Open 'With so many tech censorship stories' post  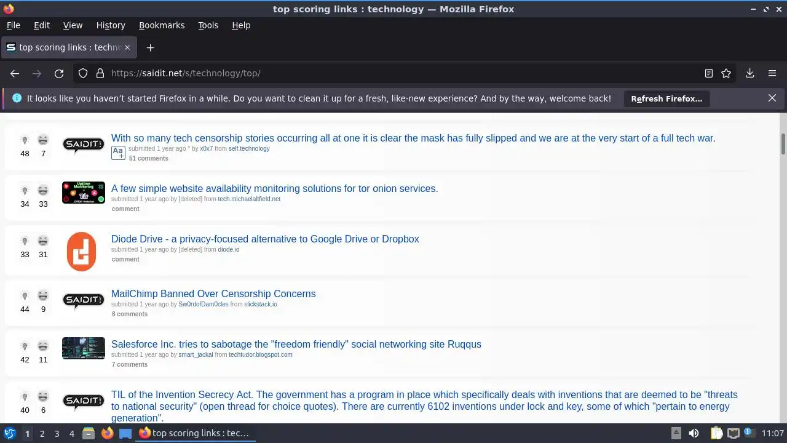[413, 138]
